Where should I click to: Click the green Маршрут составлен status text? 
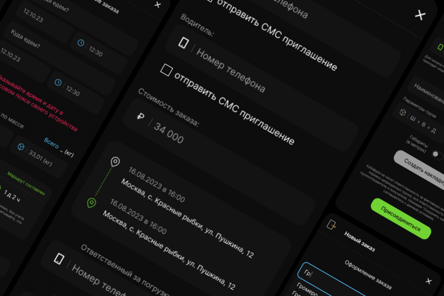[x=26, y=184]
